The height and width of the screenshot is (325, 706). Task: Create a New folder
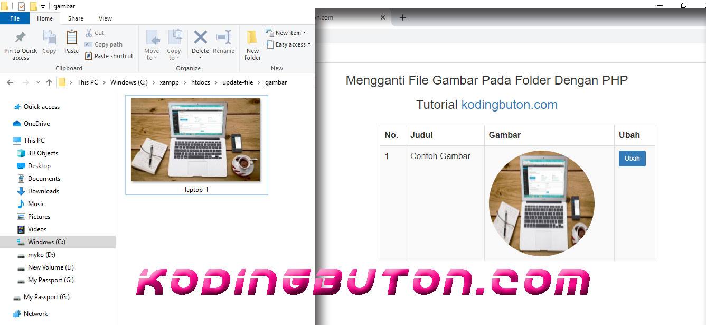[252, 46]
